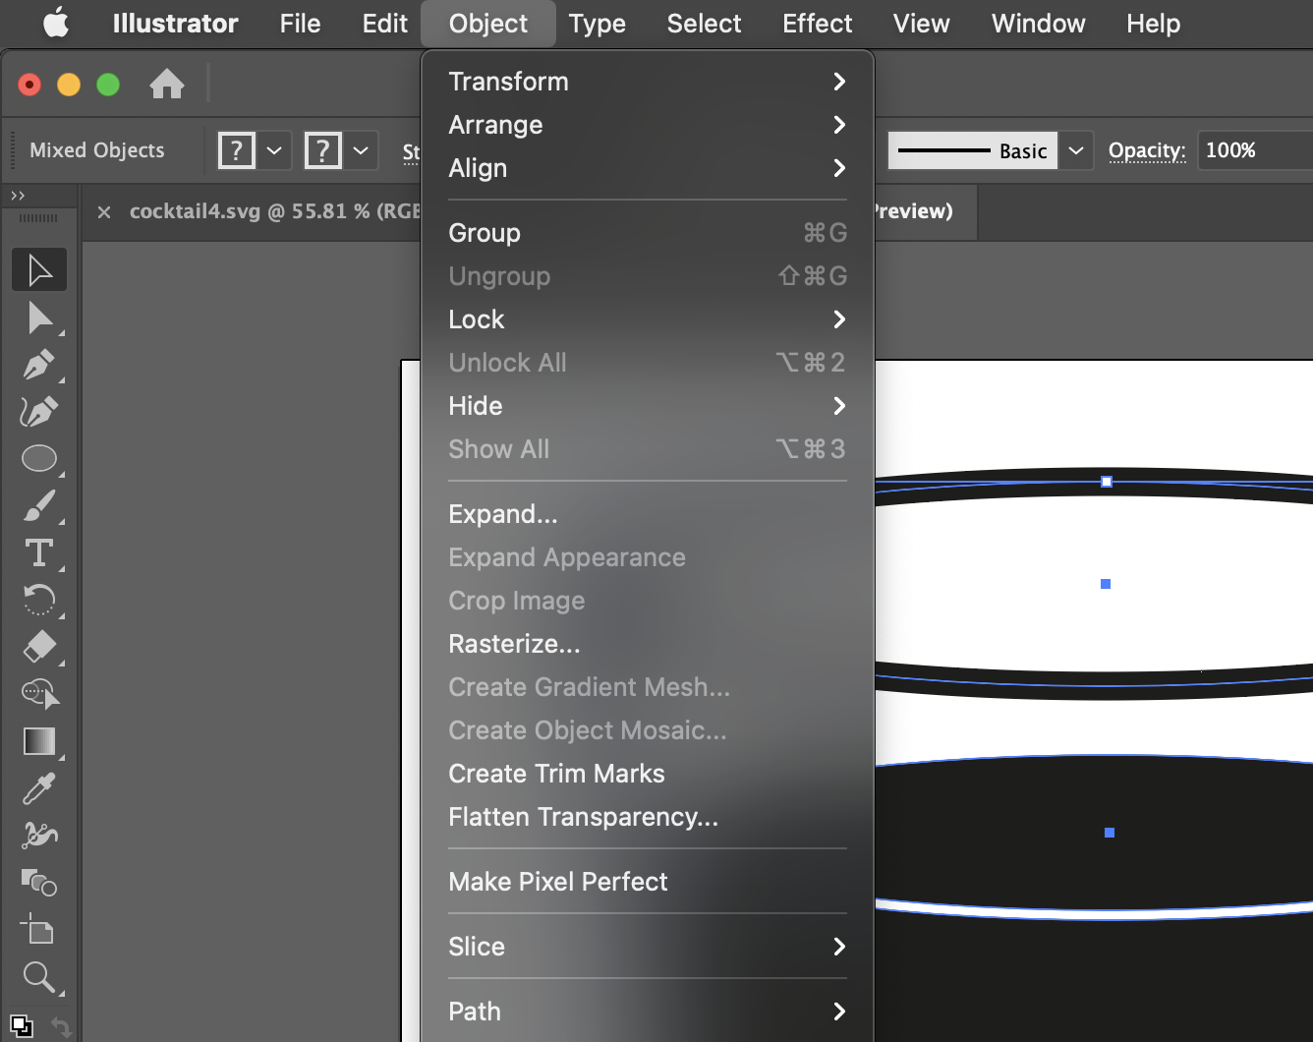Select the Selection tool arrow

click(x=39, y=269)
